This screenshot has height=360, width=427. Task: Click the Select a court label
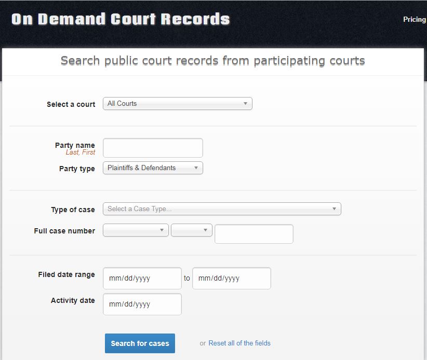click(x=71, y=104)
